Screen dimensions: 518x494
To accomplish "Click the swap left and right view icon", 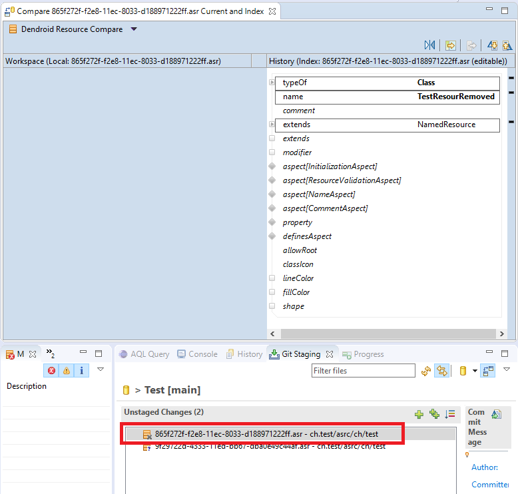I will point(430,45).
